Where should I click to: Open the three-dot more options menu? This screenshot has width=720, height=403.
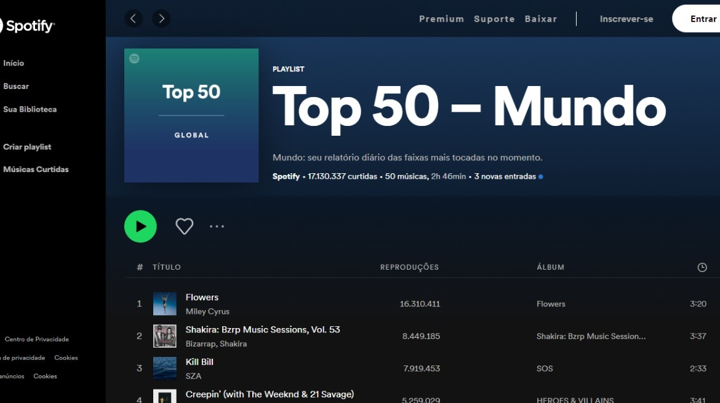(x=217, y=227)
